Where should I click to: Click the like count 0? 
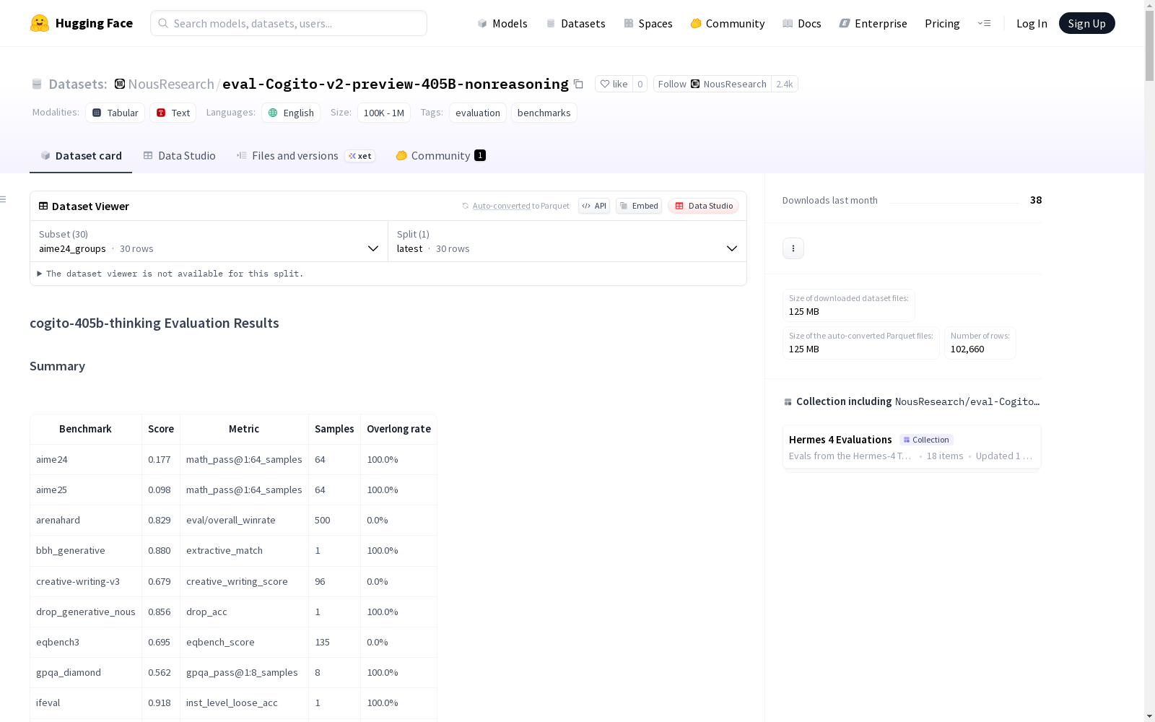[640, 84]
